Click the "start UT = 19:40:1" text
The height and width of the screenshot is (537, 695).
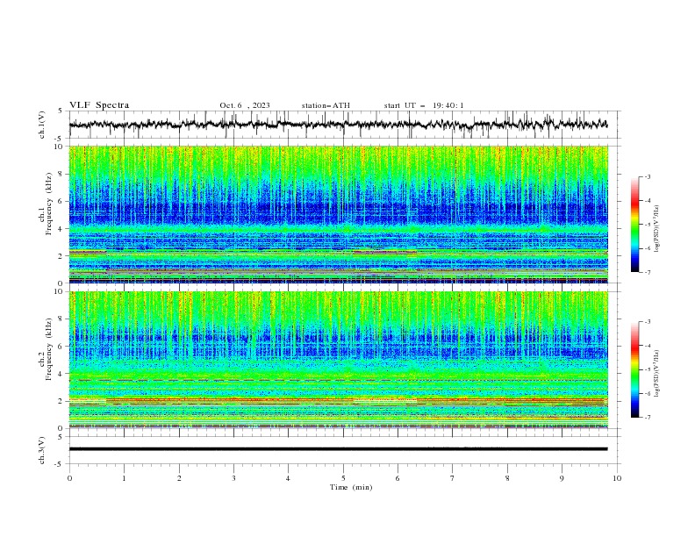[x=424, y=105]
